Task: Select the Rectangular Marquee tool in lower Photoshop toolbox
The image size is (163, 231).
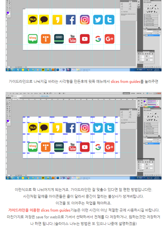Action: pyautogui.click(x=7, y=100)
